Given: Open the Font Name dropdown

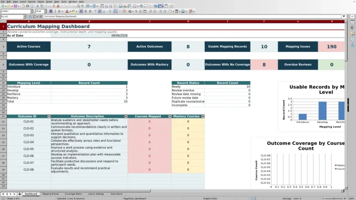Looking at the screenshot, I should click(32, 11).
